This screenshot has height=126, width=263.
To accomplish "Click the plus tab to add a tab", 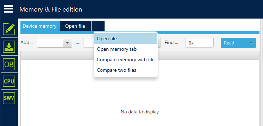I will 98,26.
